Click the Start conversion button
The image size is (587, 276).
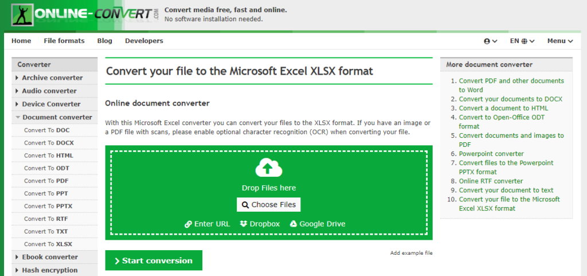tap(154, 261)
